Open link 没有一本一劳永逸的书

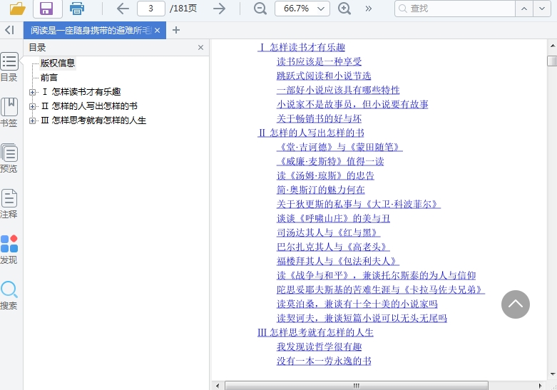pos(324,361)
